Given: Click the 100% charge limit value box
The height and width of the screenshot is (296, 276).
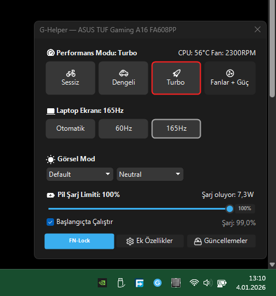Looking at the screenshot, I should pos(245,208).
